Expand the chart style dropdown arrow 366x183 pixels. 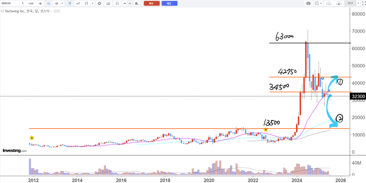[x=93, y=3]
